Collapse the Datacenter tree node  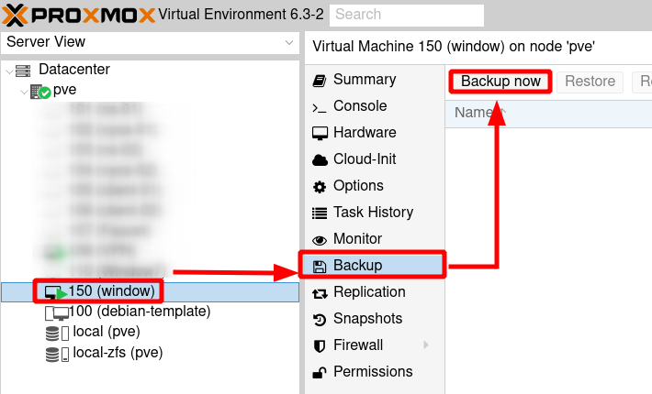click(9, 71)
